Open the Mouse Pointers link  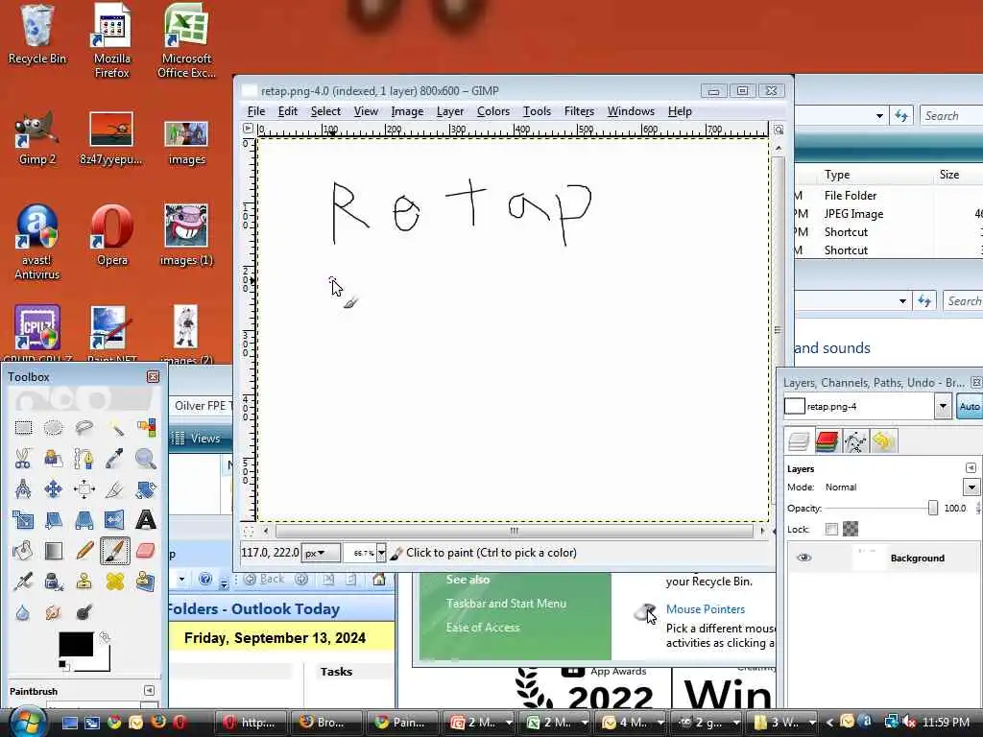pos(706,609)
